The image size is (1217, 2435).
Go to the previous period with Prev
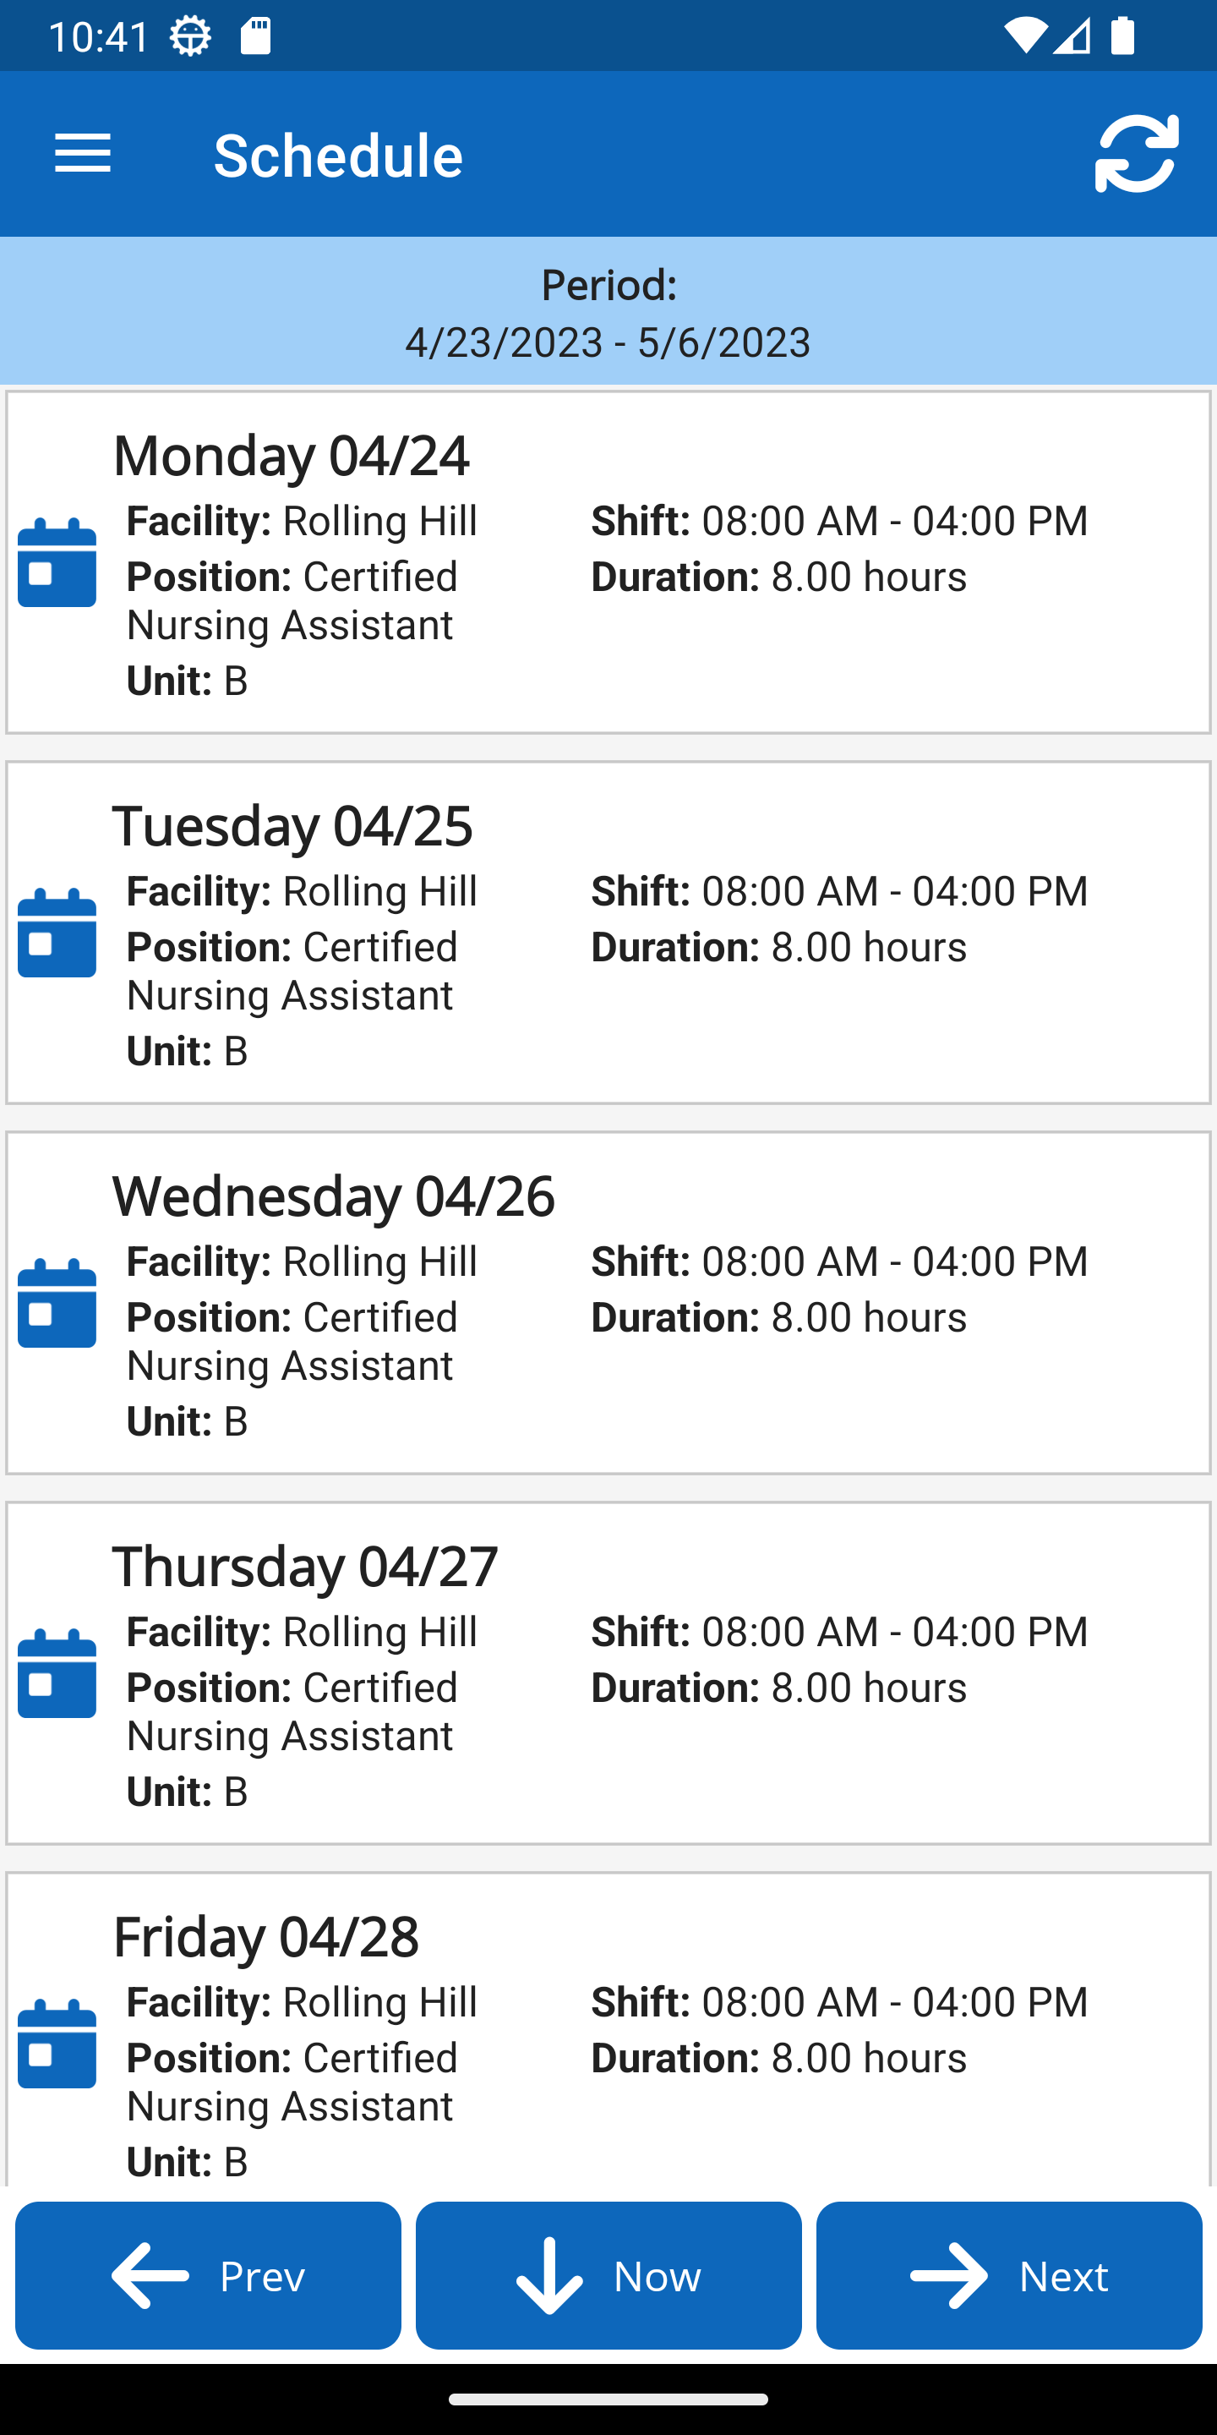[208, 2275]
